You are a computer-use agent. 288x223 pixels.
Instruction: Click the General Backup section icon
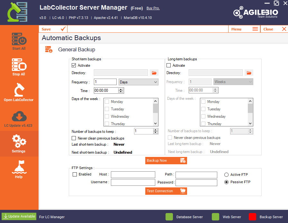pos(49,49)
